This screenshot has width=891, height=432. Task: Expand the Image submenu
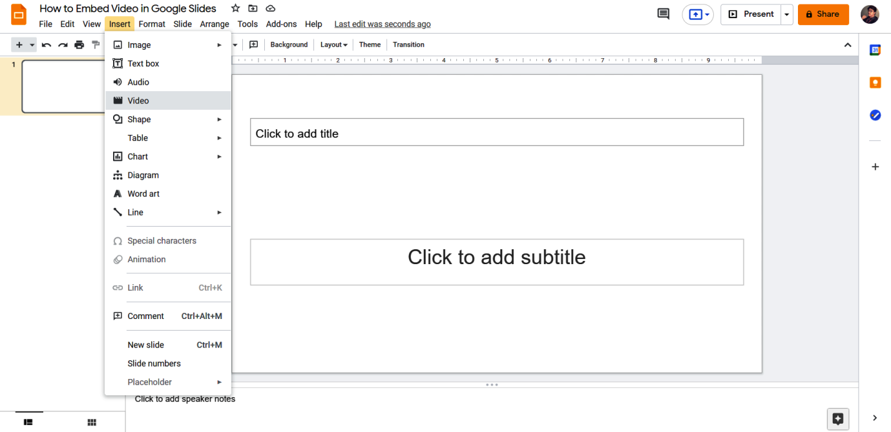pos(168,45)
